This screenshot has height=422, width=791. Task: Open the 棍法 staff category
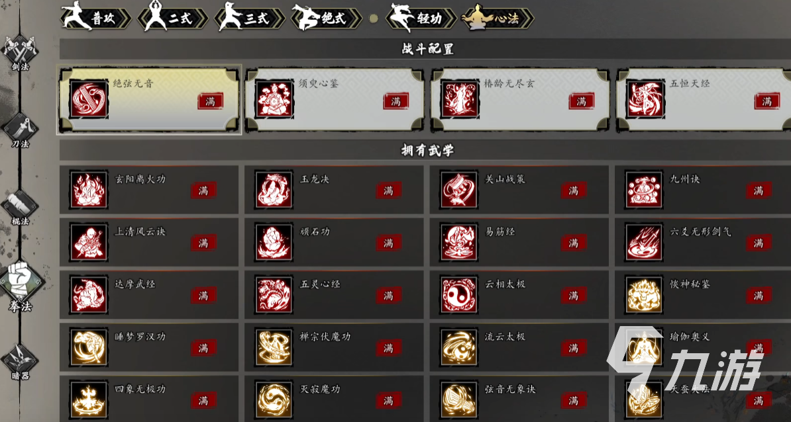[20, 207]
